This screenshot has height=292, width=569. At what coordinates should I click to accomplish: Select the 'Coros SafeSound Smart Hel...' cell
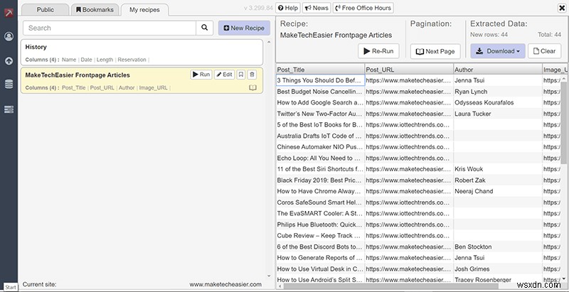320,202
